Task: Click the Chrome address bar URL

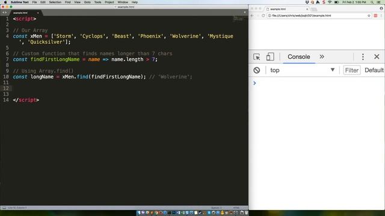Action: [x=302, y=16]
